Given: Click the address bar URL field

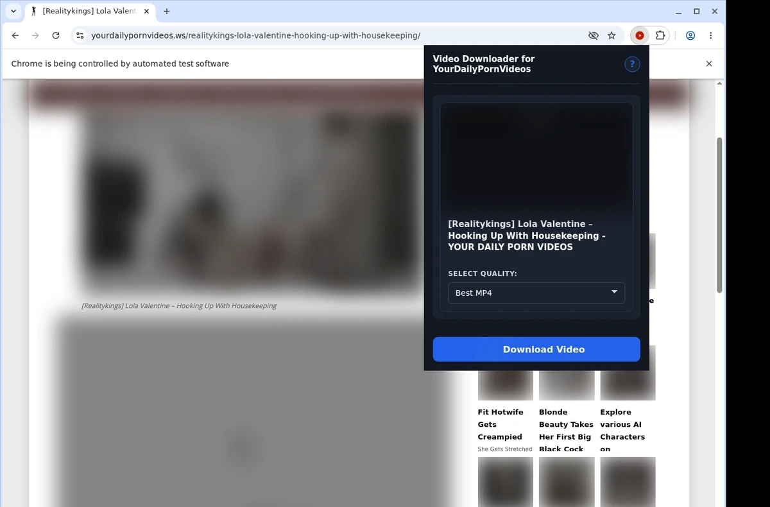Looking at the screenshot, I should tap(334, 36).
